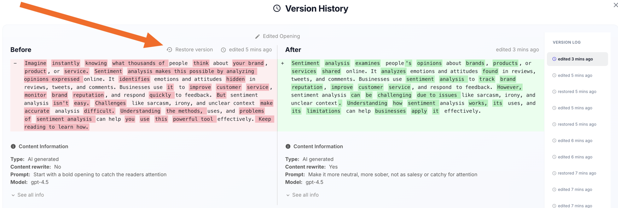Close the Version History dialog
The image size is (618, 208).
click(x=615, y=5)
